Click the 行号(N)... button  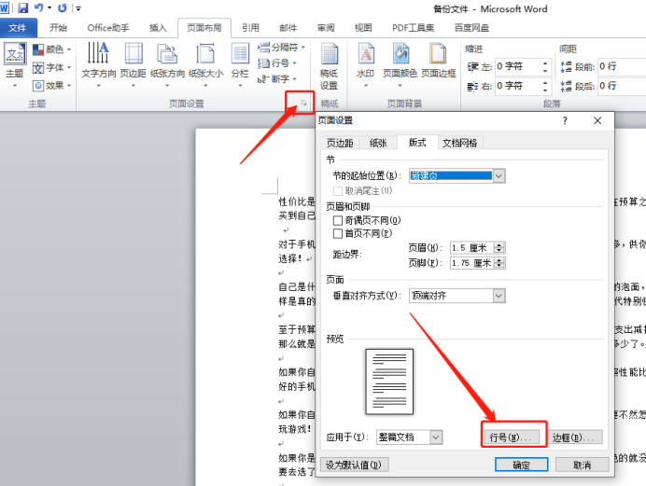(512, 437)
